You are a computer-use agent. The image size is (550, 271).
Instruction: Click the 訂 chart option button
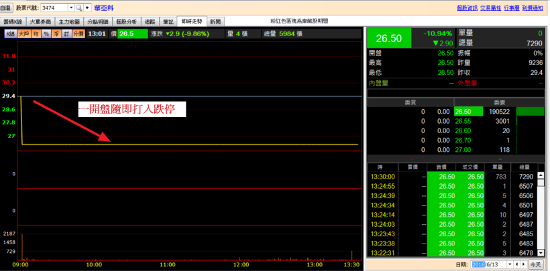(x=66, y=33)
